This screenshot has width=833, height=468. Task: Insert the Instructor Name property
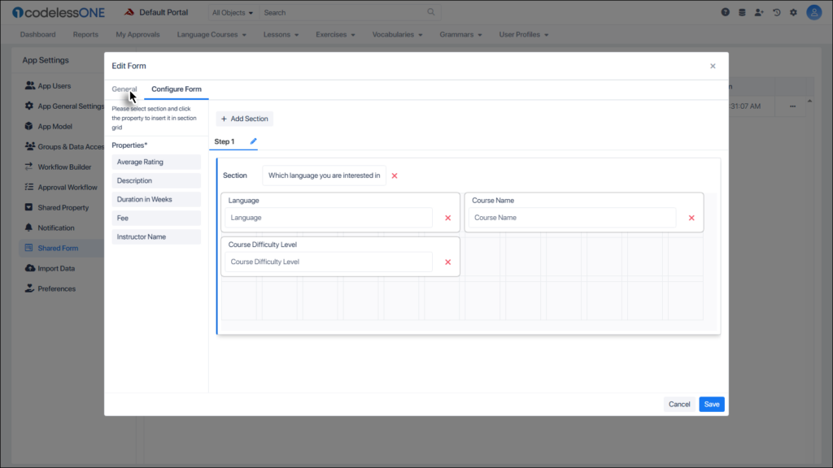click(156, 236)
